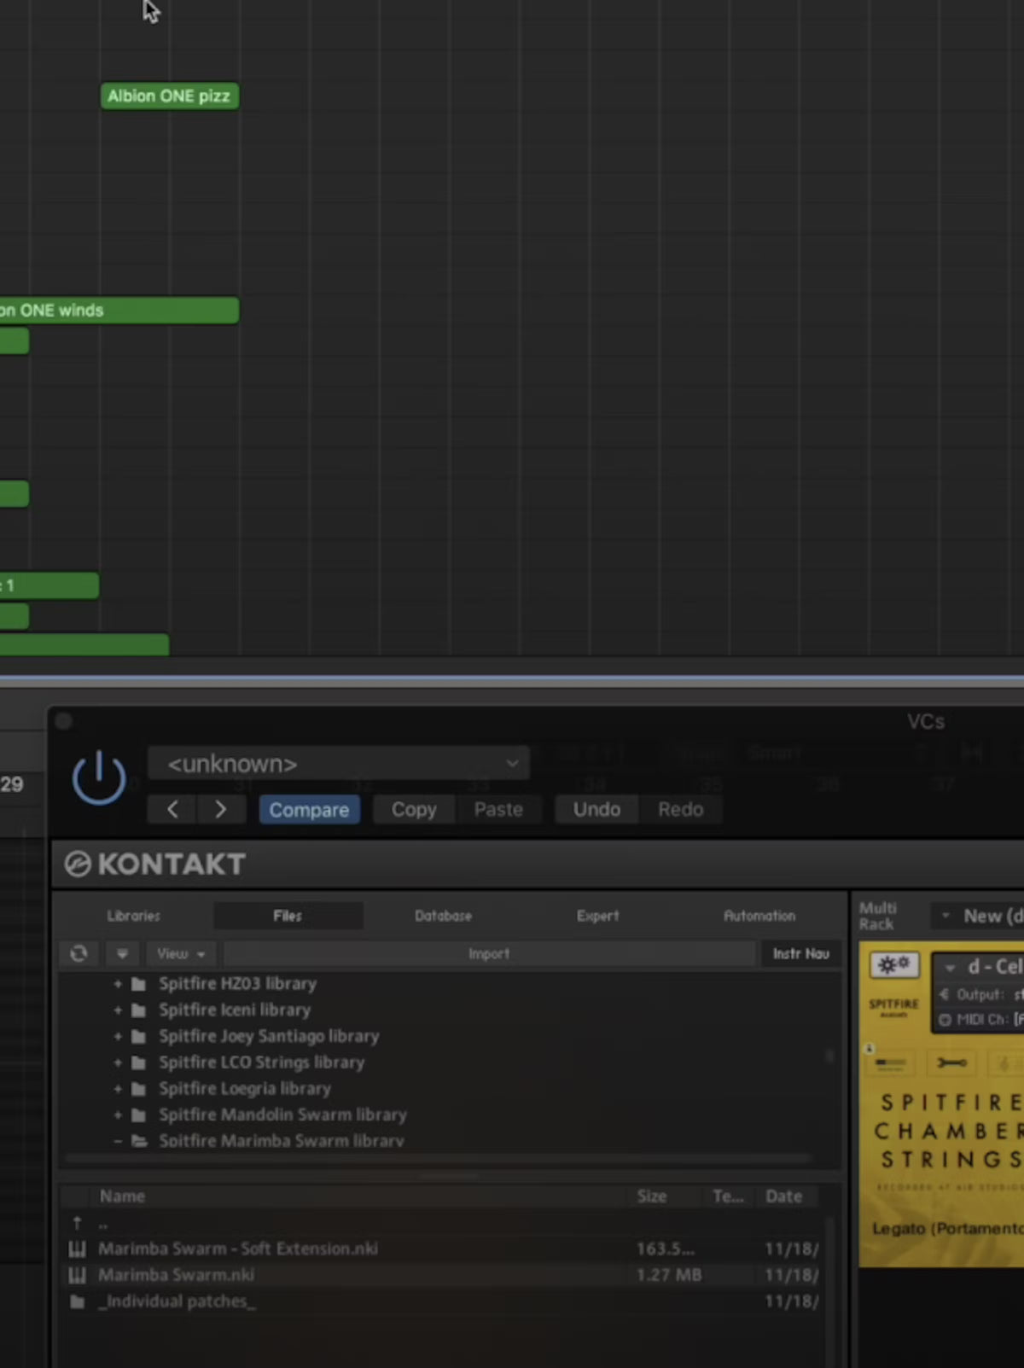Refresh the Kontakt file browser
Image resolution: width=1024 pixels, height=1368 pixels.
pyautogui.click(x=79, y=953)
